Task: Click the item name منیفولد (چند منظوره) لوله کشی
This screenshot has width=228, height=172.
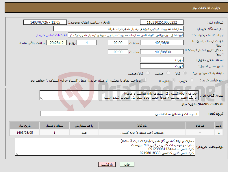Action: (x=142, y=133)
